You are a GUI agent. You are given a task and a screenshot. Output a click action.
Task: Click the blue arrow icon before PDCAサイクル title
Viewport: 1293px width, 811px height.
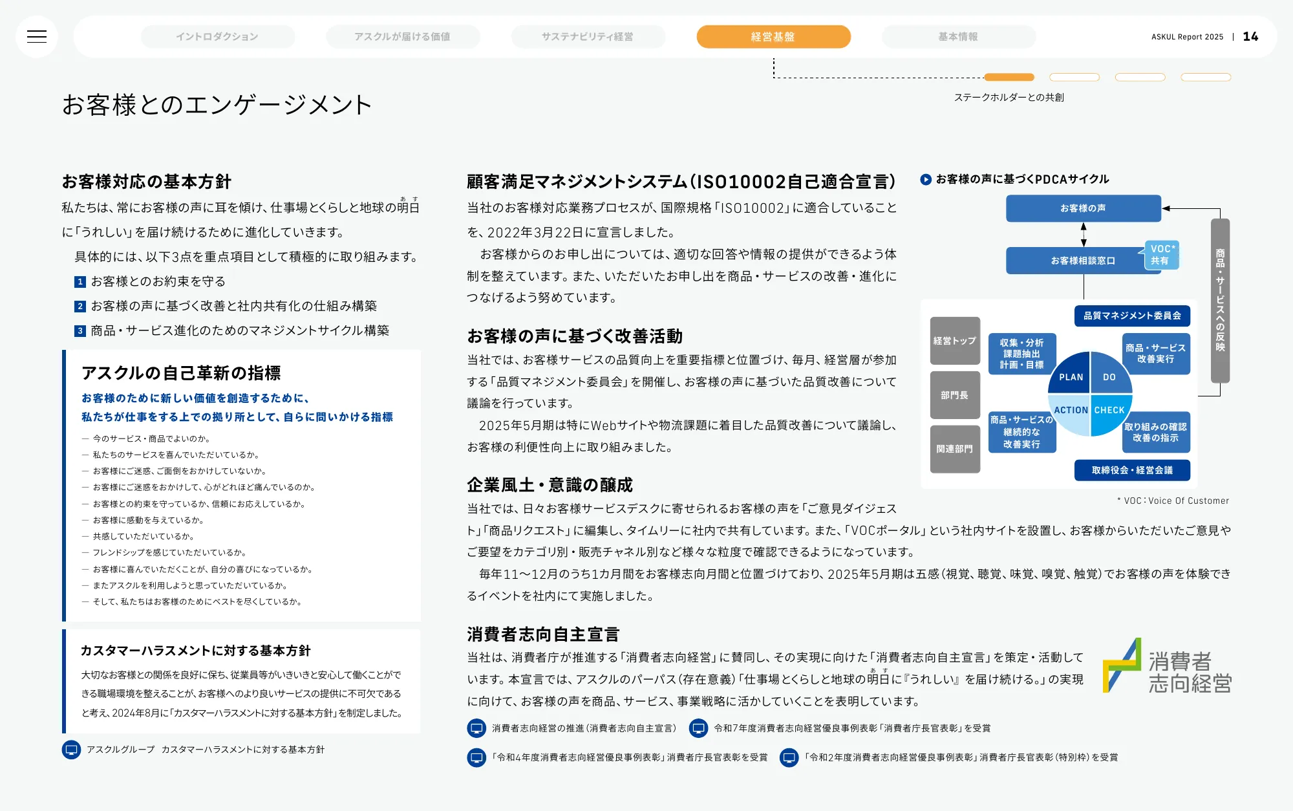coord(926,179)
